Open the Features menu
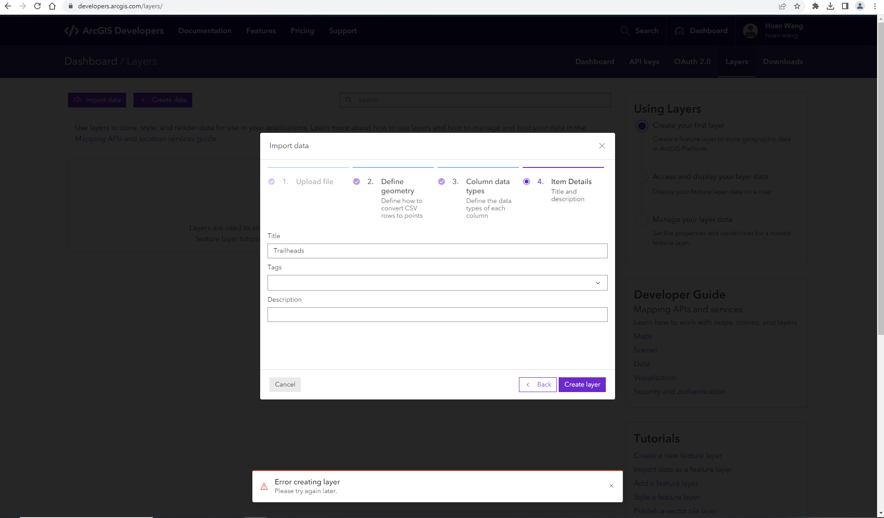The width and height of the screenshot is (884, 518). (261, 31)
